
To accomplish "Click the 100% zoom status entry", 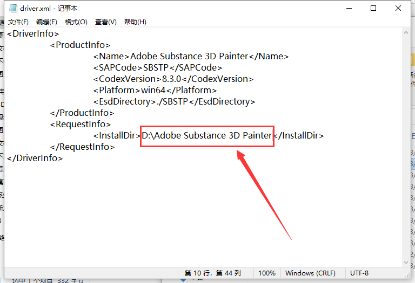I will pos(267,273).
